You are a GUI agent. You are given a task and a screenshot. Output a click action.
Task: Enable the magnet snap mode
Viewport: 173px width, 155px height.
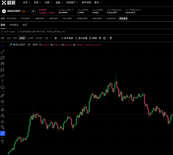[2, 109]
